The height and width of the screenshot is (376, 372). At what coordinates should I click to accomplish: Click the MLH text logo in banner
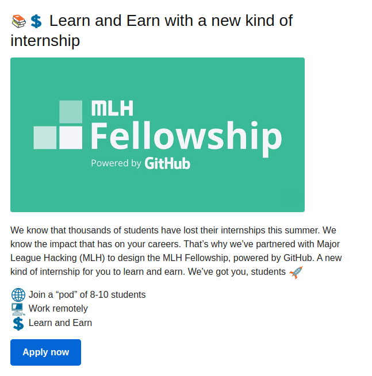tap(112, 108)
